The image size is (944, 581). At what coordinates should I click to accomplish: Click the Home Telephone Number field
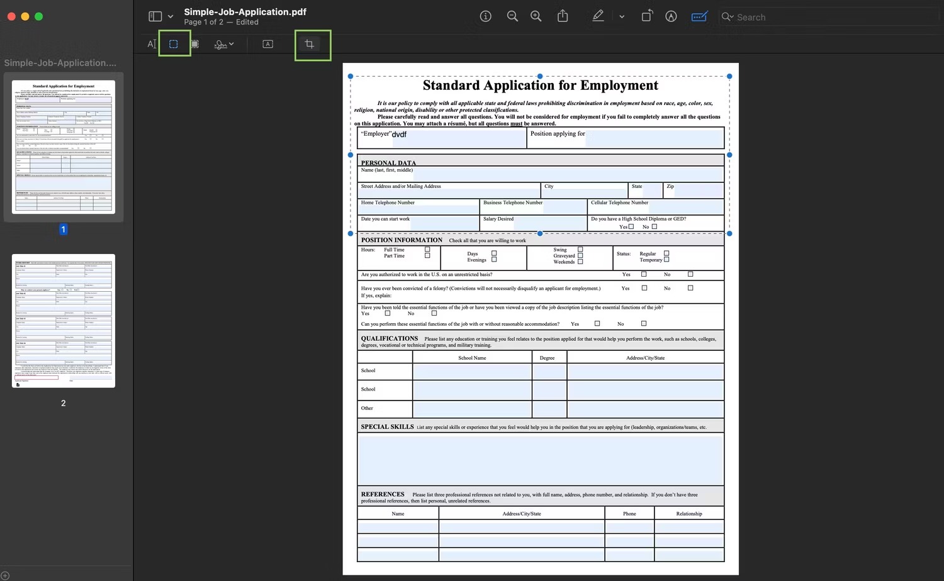[x=419, y=208]
